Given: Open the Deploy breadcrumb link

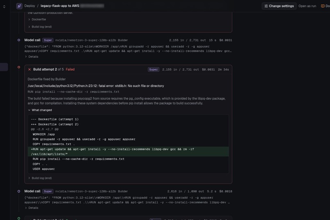Looking at the screenshot, I should coord(29,6).
